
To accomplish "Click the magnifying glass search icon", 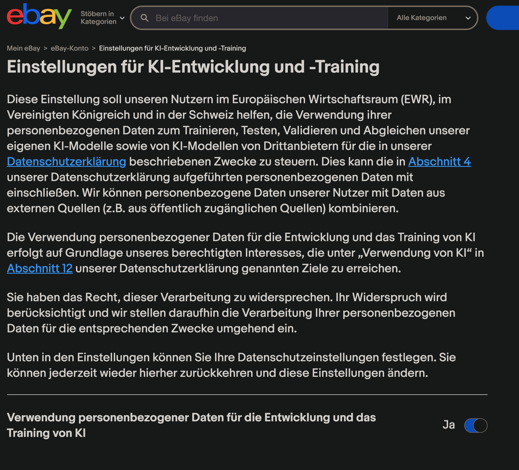I will (x=144, y=18).
